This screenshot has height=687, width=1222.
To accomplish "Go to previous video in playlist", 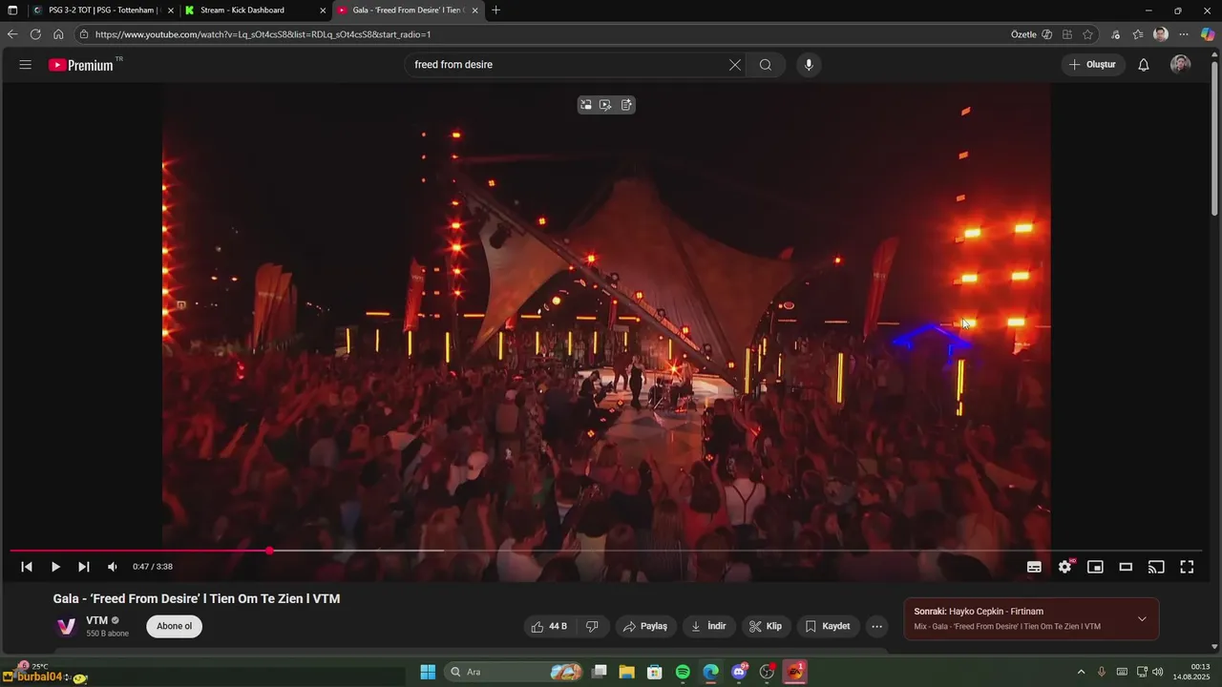I will click(x=27, y=567).
